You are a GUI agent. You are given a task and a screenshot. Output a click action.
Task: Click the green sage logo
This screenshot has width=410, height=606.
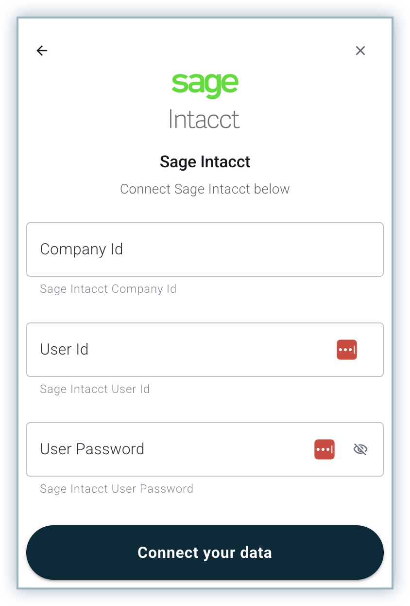coord(205,85)
